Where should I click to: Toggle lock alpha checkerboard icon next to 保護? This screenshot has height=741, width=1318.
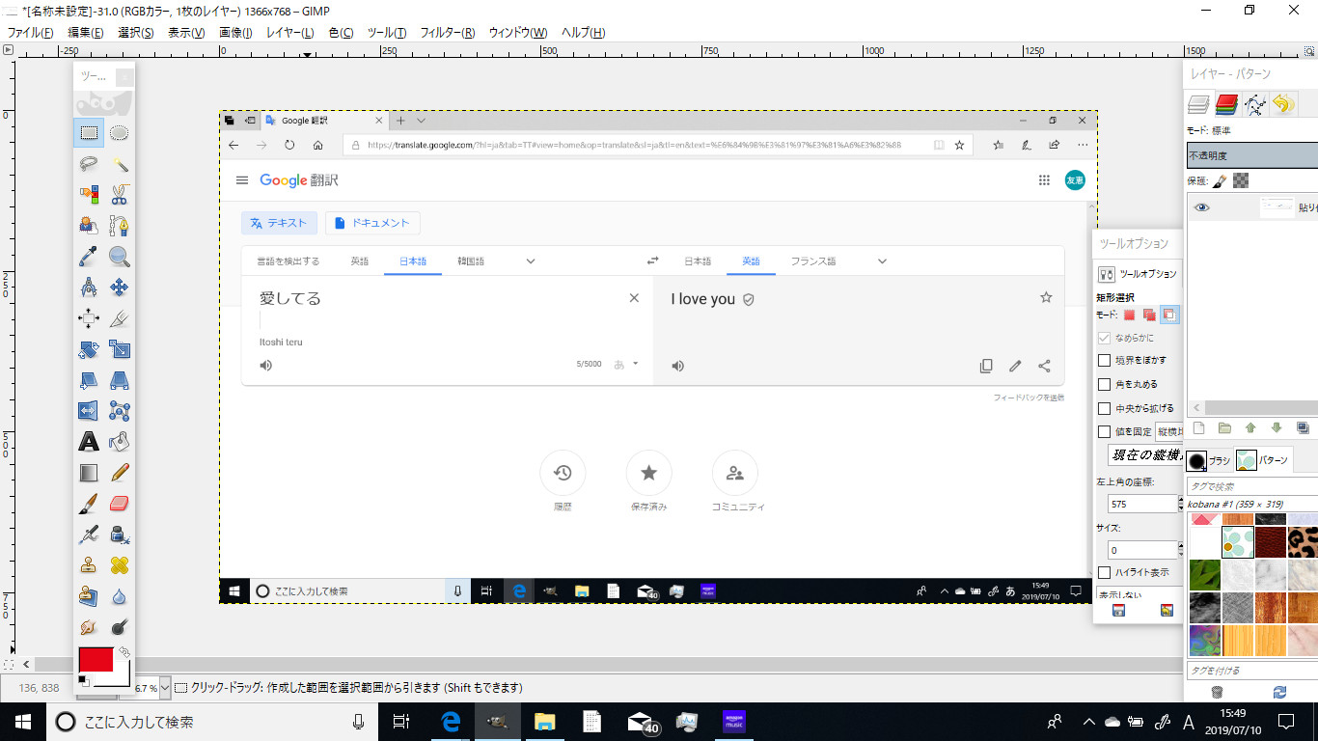click(1241, 180)
